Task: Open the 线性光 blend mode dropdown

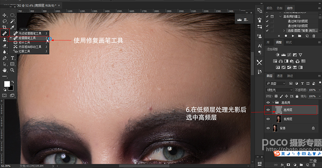Action: tap(279, 90)
